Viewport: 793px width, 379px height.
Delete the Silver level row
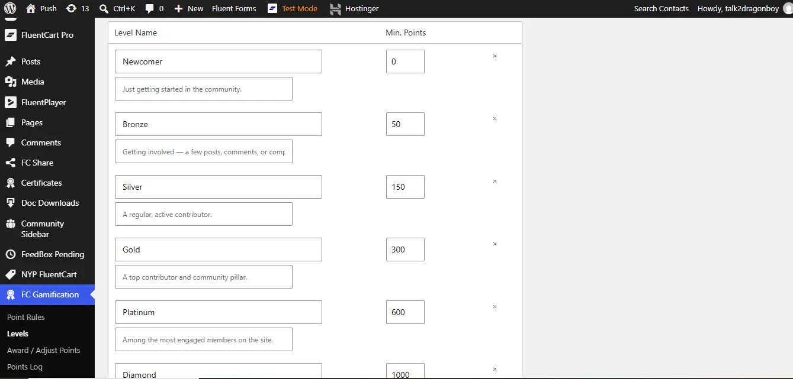pyautogui.click(x=495, y=181)
